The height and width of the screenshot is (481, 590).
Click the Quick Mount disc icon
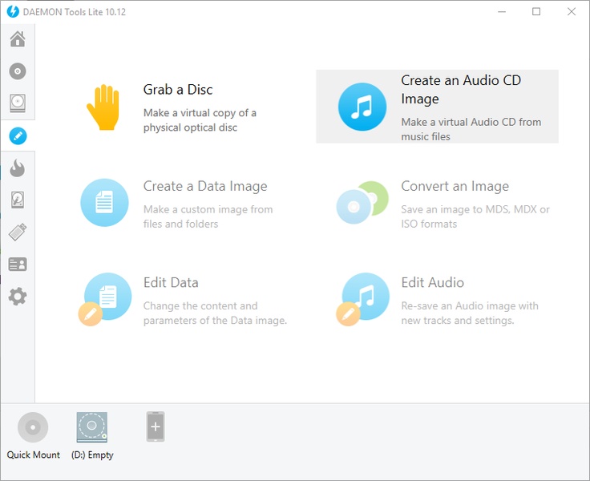(x=33, y=428)
